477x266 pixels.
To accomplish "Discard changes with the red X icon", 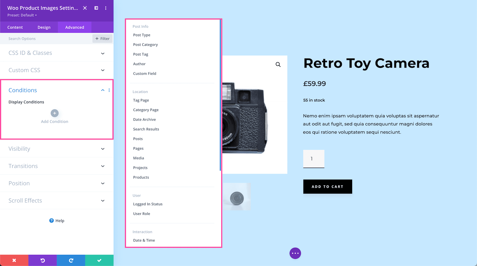I will pos(14,260).
